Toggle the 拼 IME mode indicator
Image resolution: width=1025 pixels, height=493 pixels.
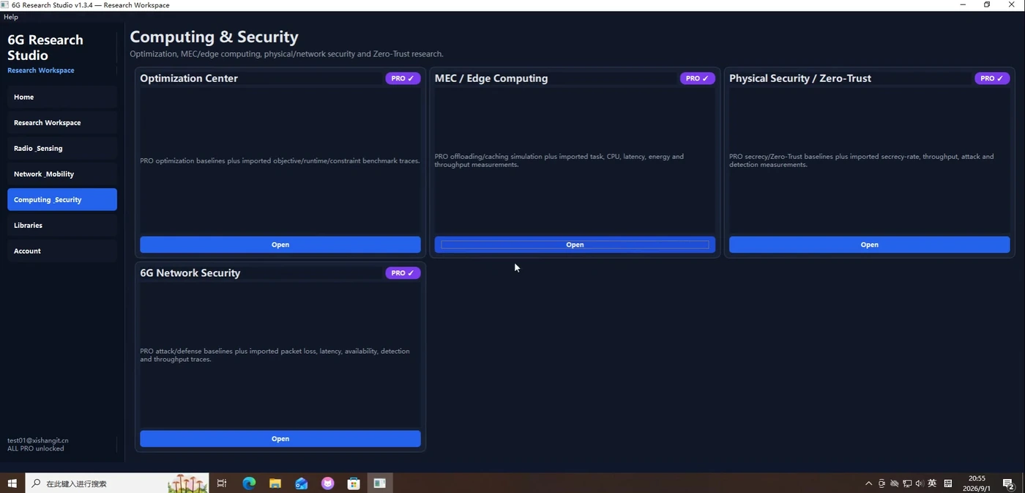(948, 483)
